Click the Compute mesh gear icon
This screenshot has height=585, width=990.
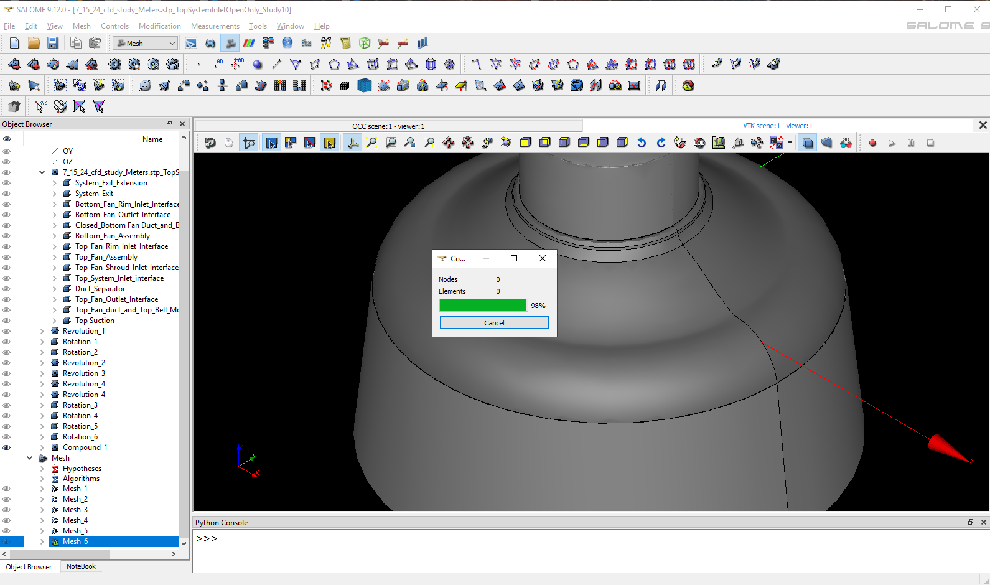[114, 64]
